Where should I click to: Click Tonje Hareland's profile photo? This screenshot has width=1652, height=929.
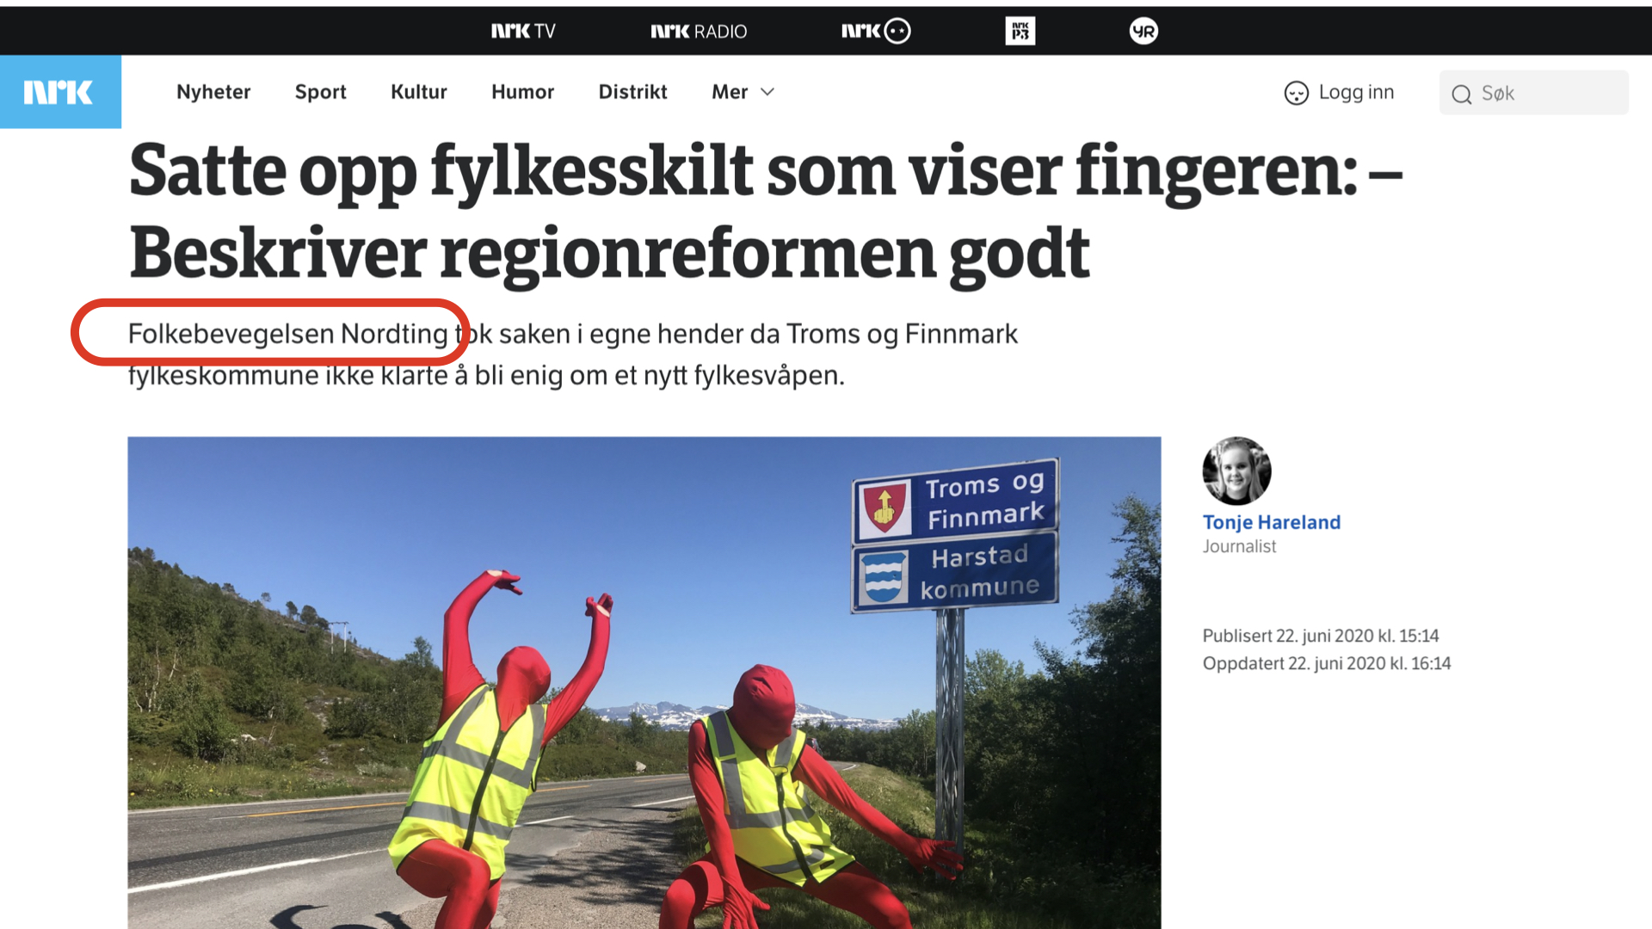point(1236,471)
